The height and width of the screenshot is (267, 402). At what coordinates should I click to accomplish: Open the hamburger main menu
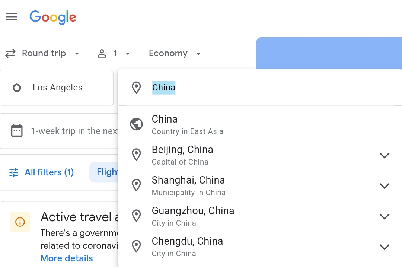point(12,17)
